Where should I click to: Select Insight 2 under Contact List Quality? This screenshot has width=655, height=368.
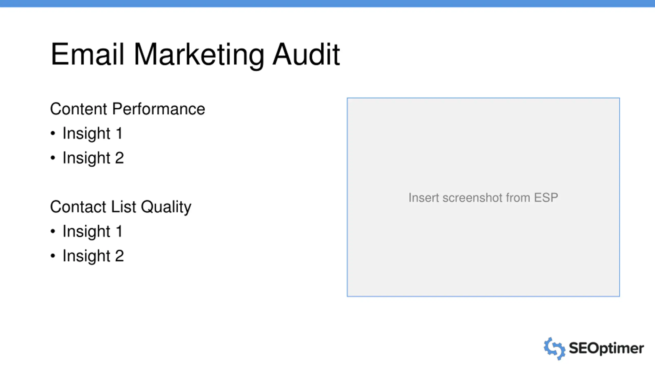[x=93, y=256]
